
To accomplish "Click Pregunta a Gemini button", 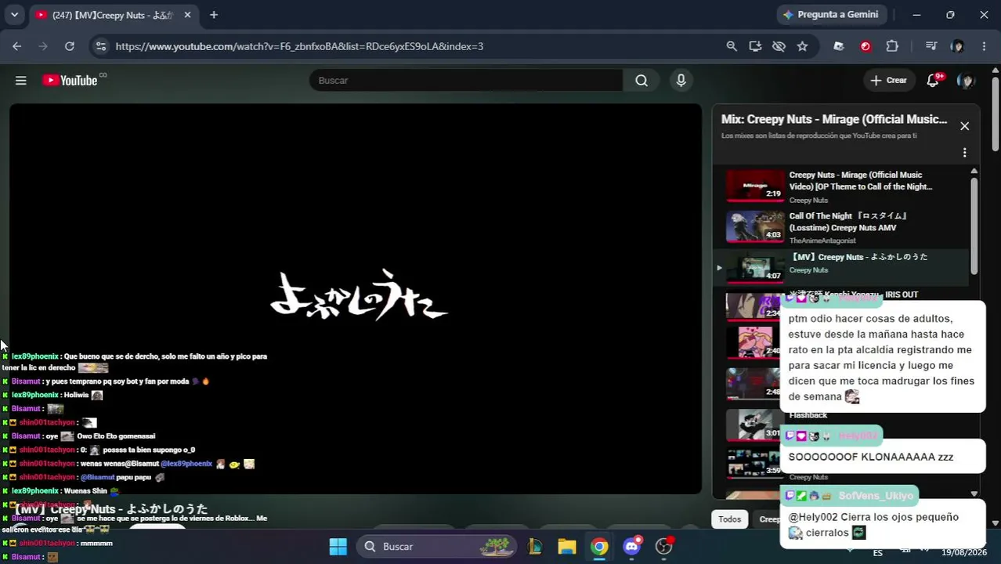I will tap(831, 14).
